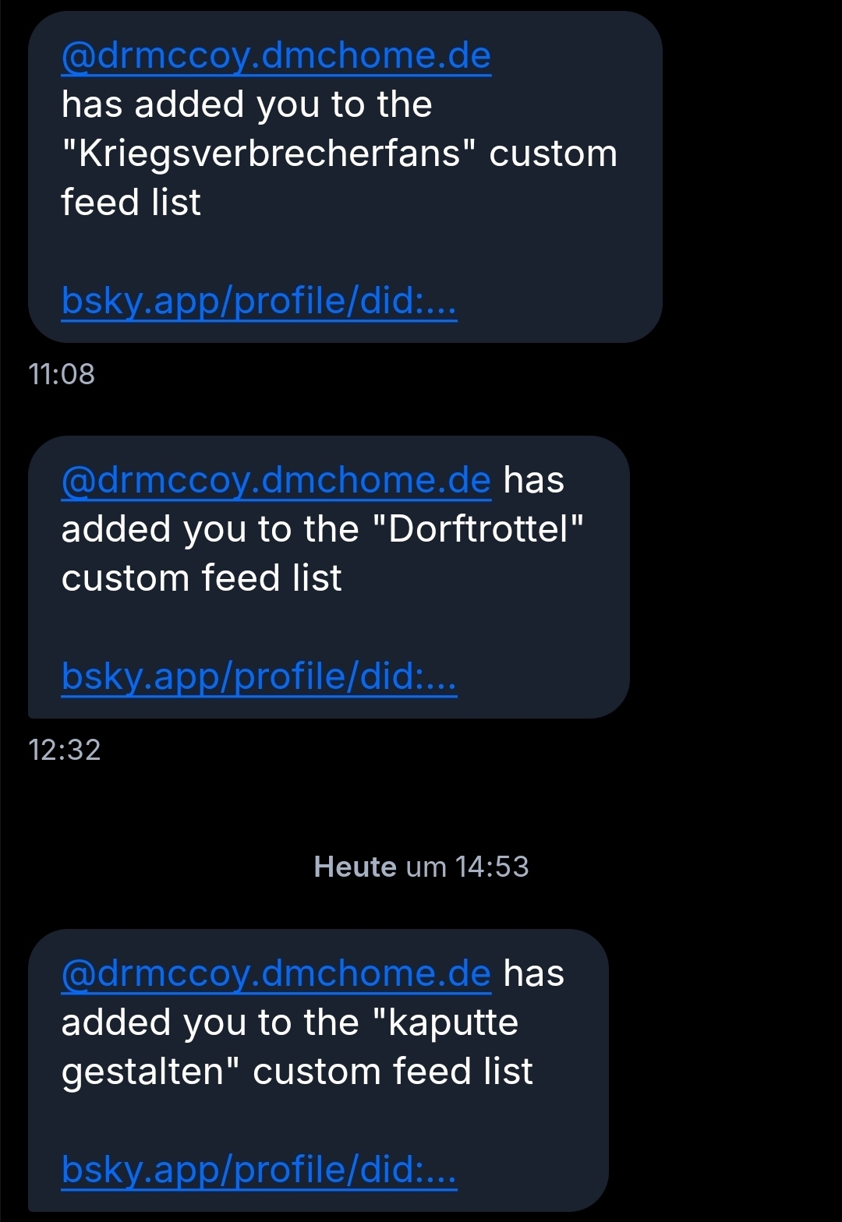
Task: Tap the 12:32 message timestamp
Action: pos(65,750)
